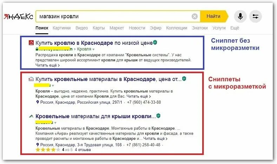The height and width of the screenshot is (164, 277).
Task: Open the Маркет tab
Action: click(x=117, y=28)
